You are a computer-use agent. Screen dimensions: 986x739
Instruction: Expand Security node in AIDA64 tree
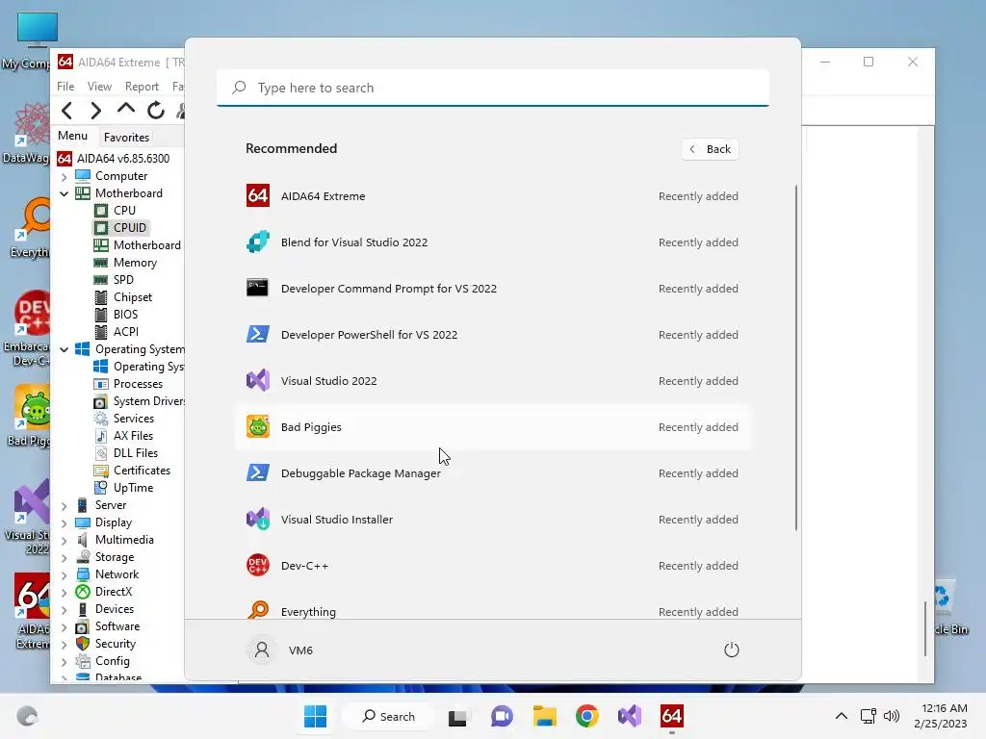65,644
